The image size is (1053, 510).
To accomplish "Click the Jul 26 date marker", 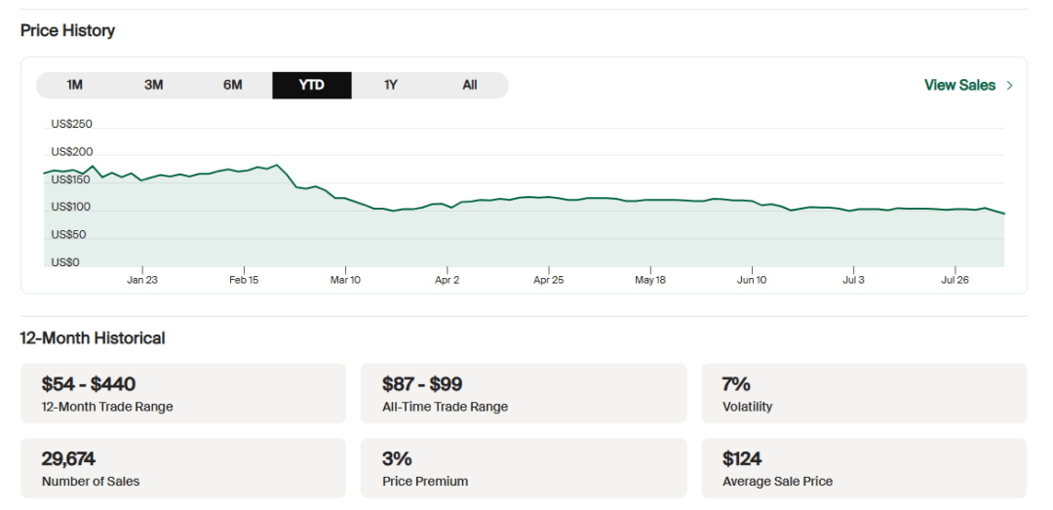I will (955, 280).
